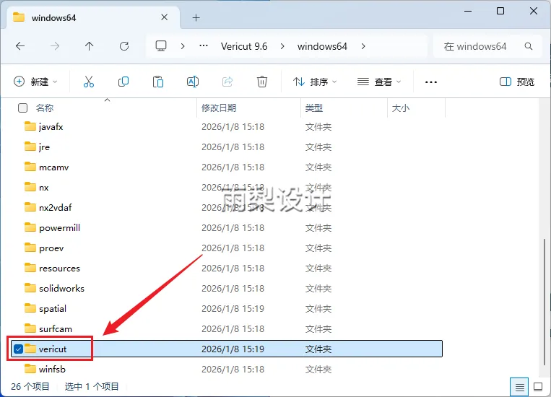Click the Copy icon in toolbar
Image resolution: width=551 pixels, height=397 pixels.
[x=123, y=82]
